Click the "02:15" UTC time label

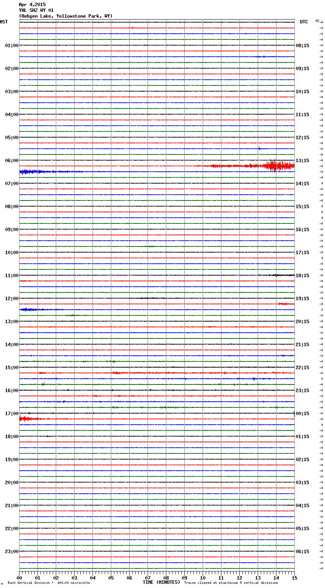[x=302, y=460]
